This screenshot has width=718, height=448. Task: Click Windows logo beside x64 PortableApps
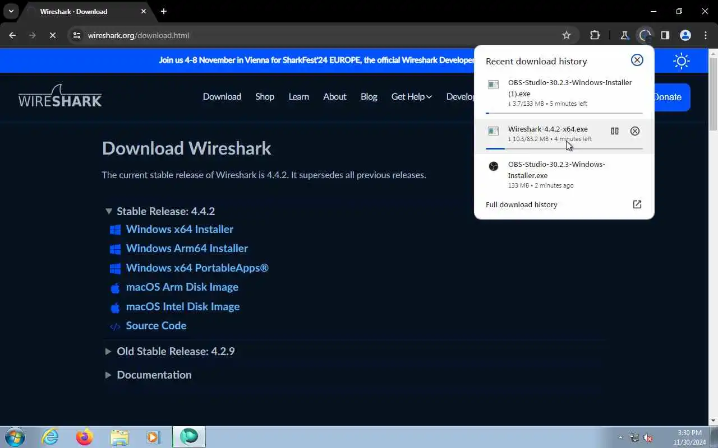click(115, 268)
